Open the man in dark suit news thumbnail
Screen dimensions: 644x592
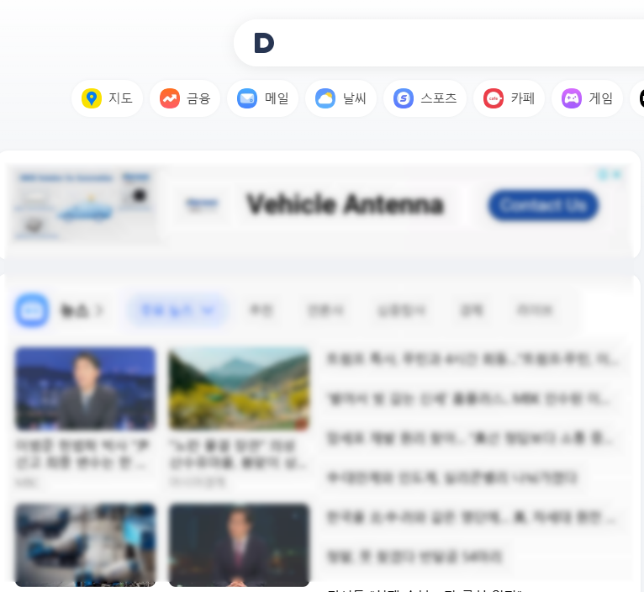click(x=239, y=545)
